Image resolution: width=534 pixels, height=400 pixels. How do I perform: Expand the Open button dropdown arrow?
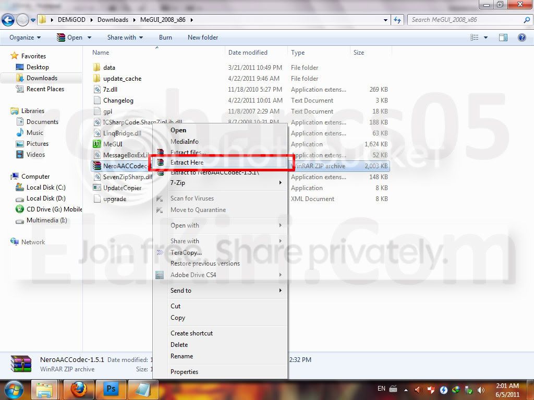(89, 37)
